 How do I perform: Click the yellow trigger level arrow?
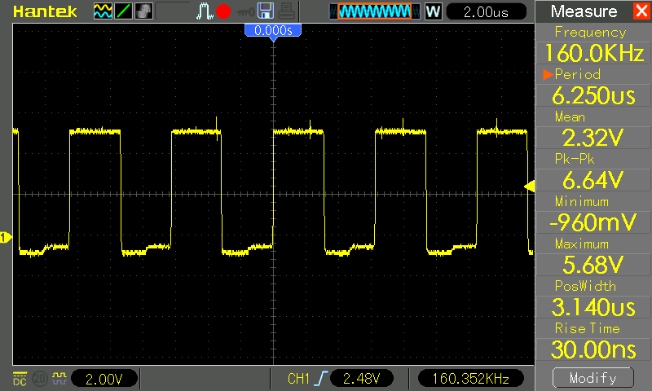pyautogui.click(x=529, y=187)
